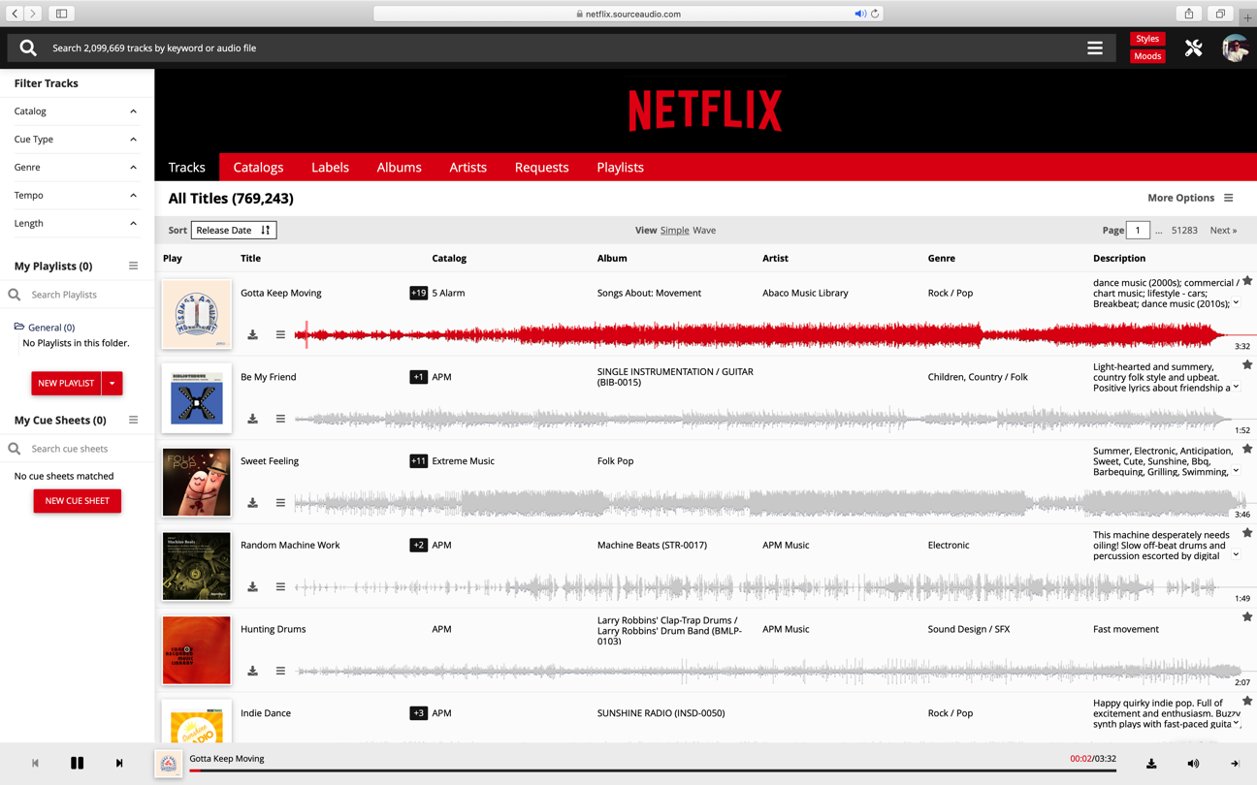The height and width of the screenshot is (785, 1257).
Task: Favorite the Indie Dance track star
Action: 1247,701
